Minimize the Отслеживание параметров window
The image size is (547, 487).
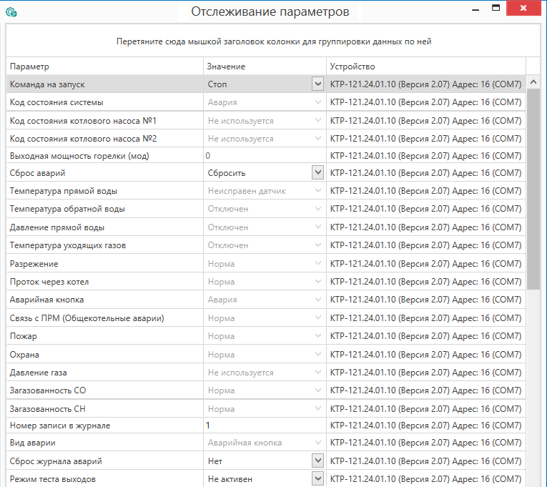click(476, 10)
